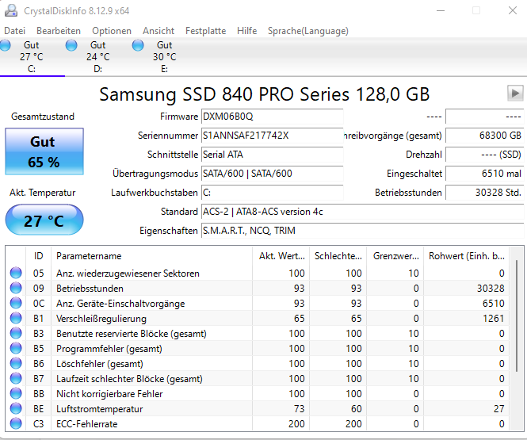Screen dimensions: 527x440
Task: Click status icon for Löschfehler B6
Action: tap(16, 363)
